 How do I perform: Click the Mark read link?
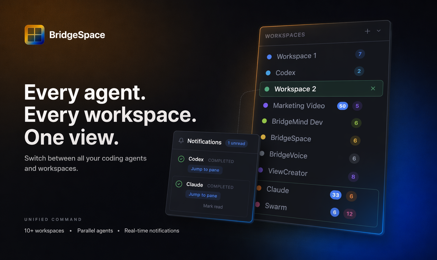pyautogui.click(x=213, y=206)
